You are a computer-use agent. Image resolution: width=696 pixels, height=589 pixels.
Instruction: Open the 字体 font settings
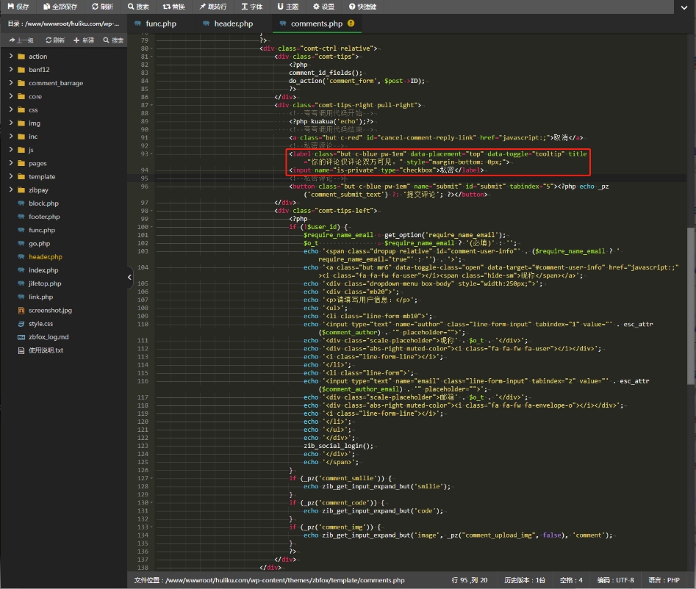point(251,7)
